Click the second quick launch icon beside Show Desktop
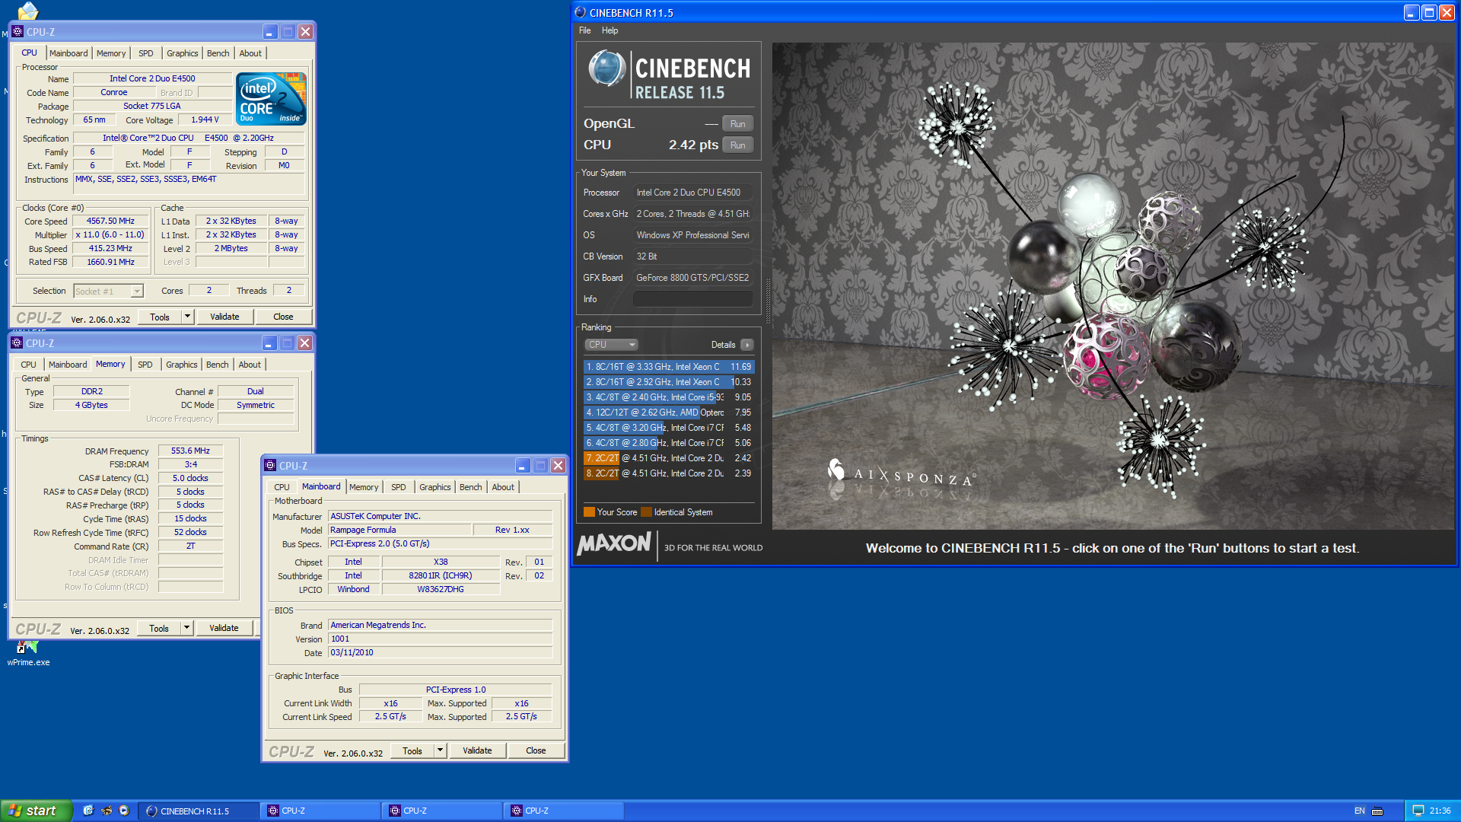Screen dimensions: 1461x822 click(x=107, y=811)
